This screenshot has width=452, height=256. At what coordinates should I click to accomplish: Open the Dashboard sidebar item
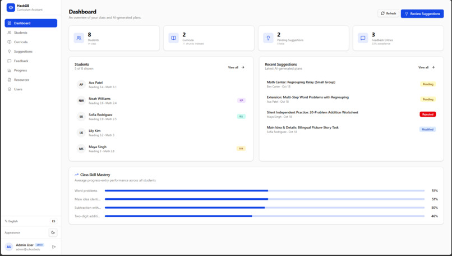pyautogui.click(x=31, y=23)
